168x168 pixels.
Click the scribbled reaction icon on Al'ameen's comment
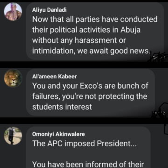coord(160,111)
